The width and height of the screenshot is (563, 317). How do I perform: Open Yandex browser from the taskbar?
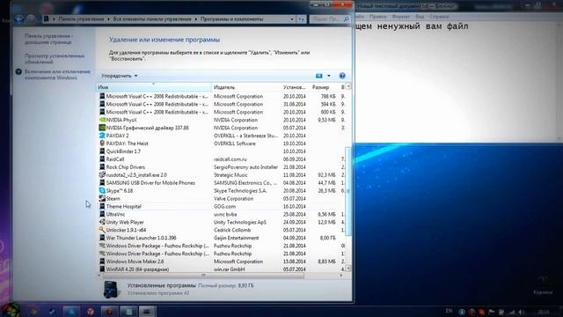[x=90, y=311]
